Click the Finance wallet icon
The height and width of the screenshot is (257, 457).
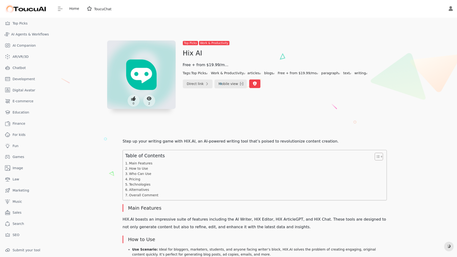8,124
